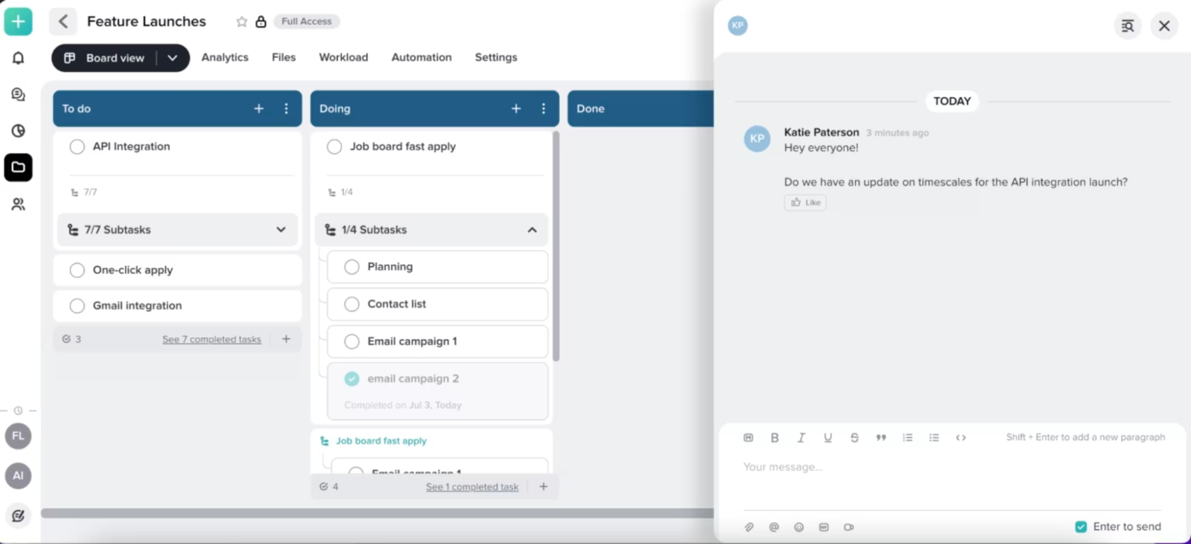Image resolution: width=1191 pixels, height=544 pixels.
Task: Click the green plus create button
Action: [x=18, y=22]
